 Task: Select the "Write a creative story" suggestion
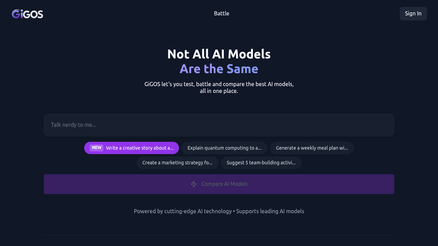140,148
